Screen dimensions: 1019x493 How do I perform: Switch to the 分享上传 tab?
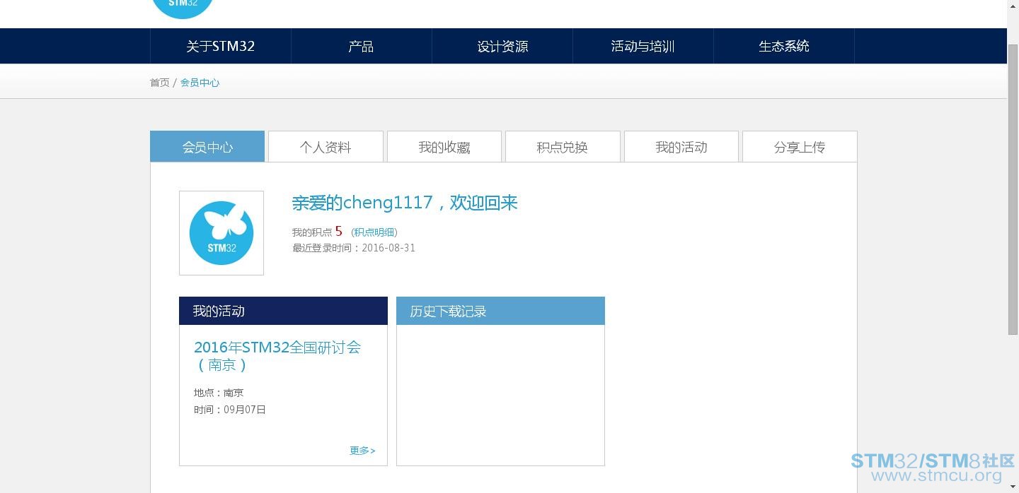point(800,147)
